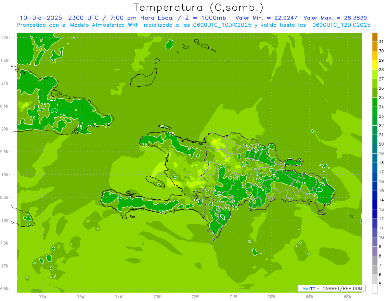Pick the purple legend swatch between 9 and 10
390x301 pixels.
(x=375, y=242)
